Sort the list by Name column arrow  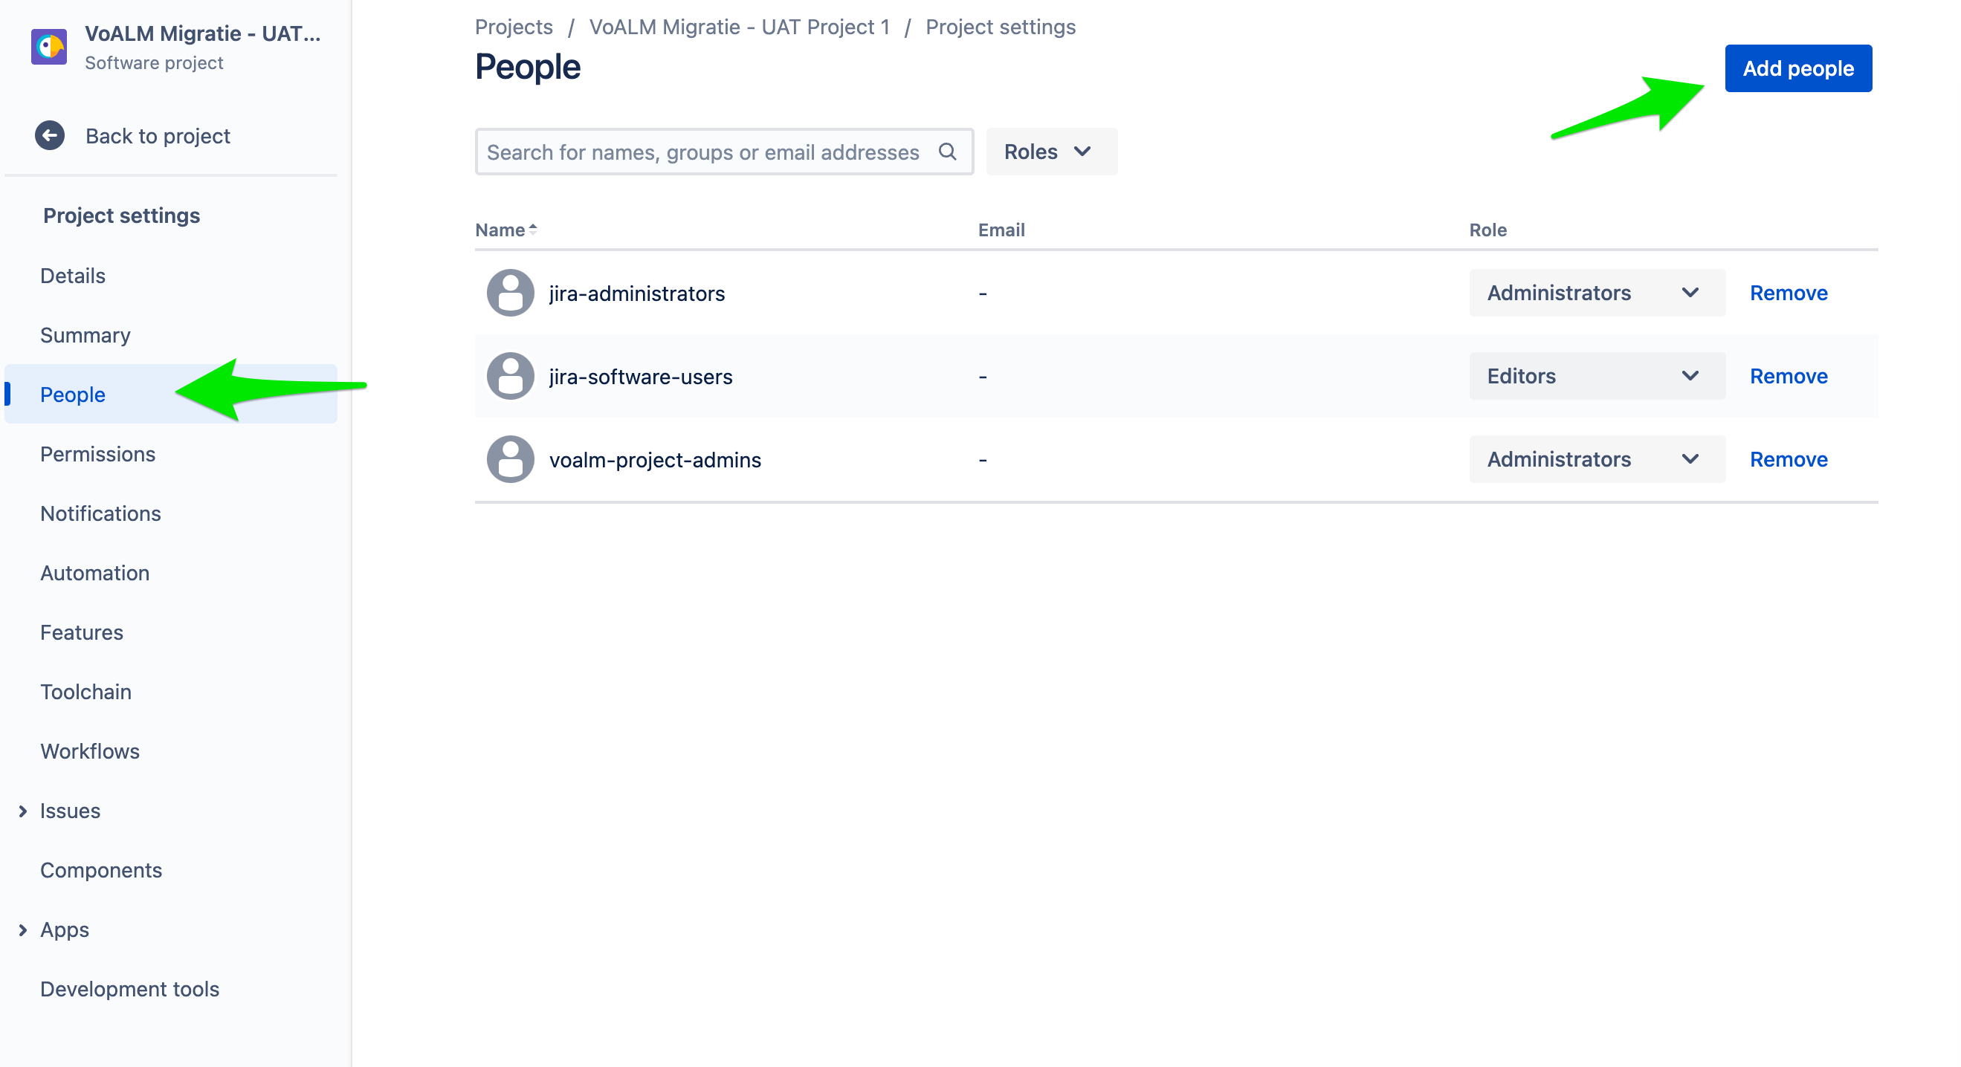533,229
